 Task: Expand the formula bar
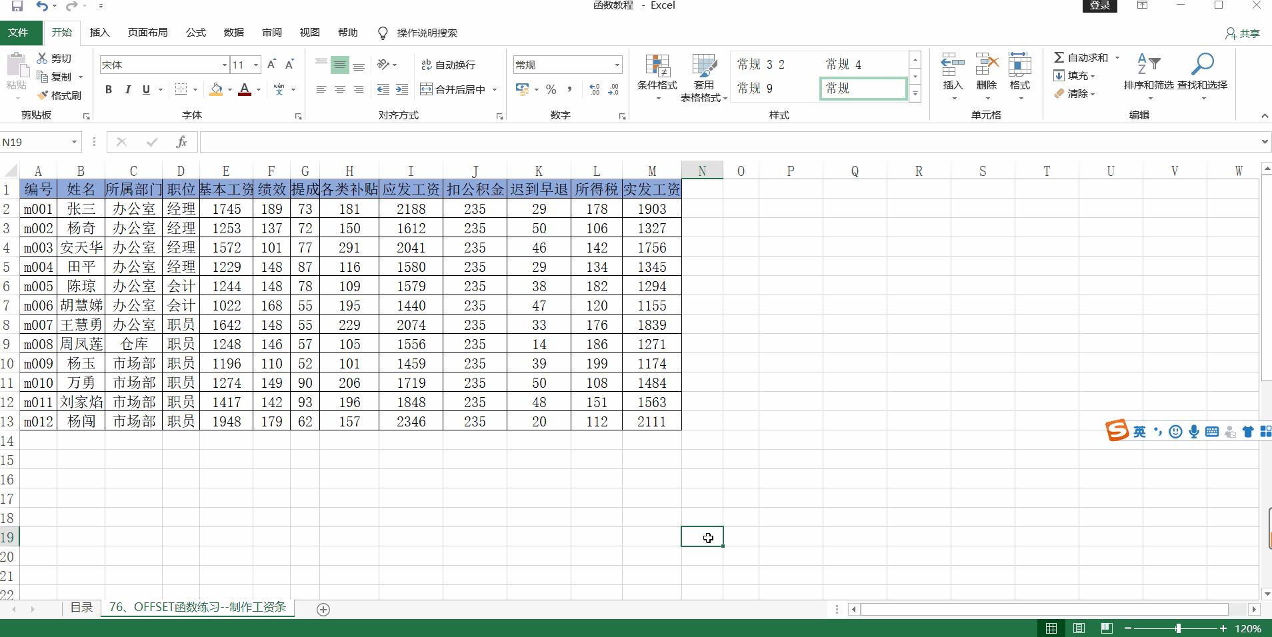point(1265,142)
